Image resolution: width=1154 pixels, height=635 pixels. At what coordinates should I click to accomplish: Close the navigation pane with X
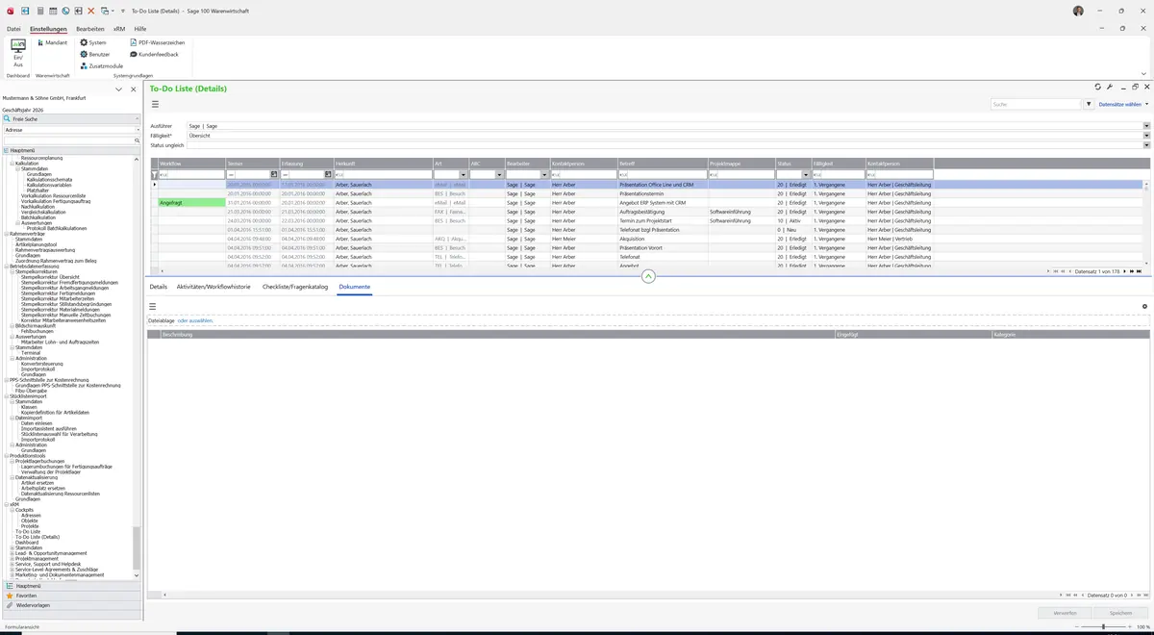(133, 89)
